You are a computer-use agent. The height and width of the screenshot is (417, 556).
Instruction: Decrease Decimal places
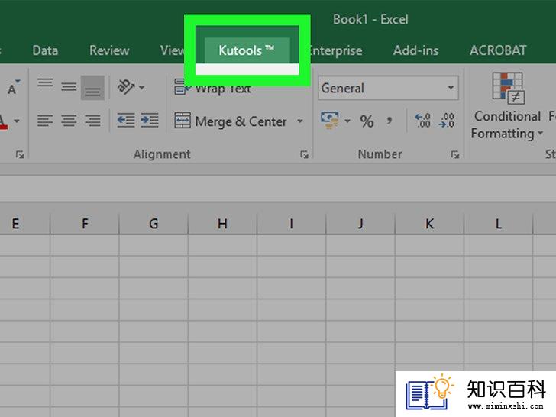click(447, 121)
